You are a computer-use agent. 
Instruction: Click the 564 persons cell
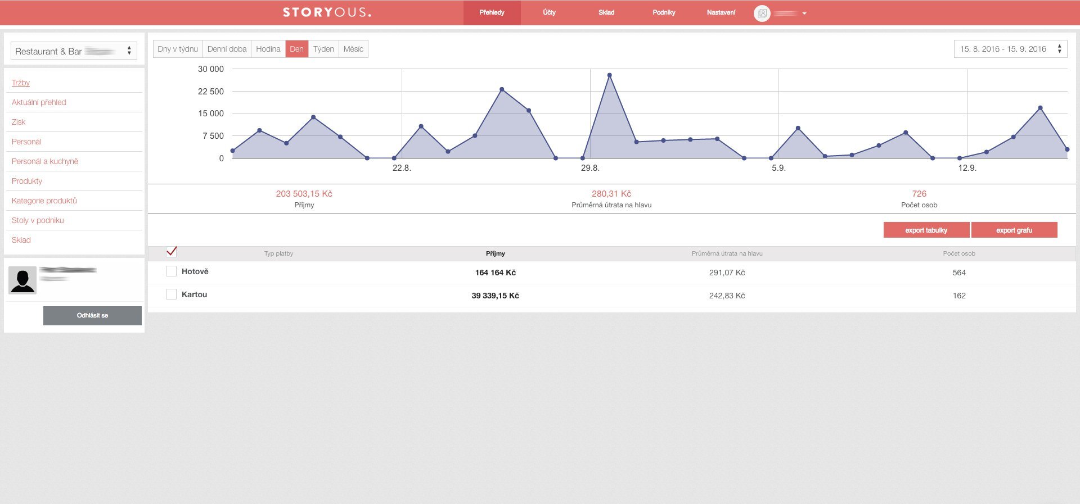point(959,273)
